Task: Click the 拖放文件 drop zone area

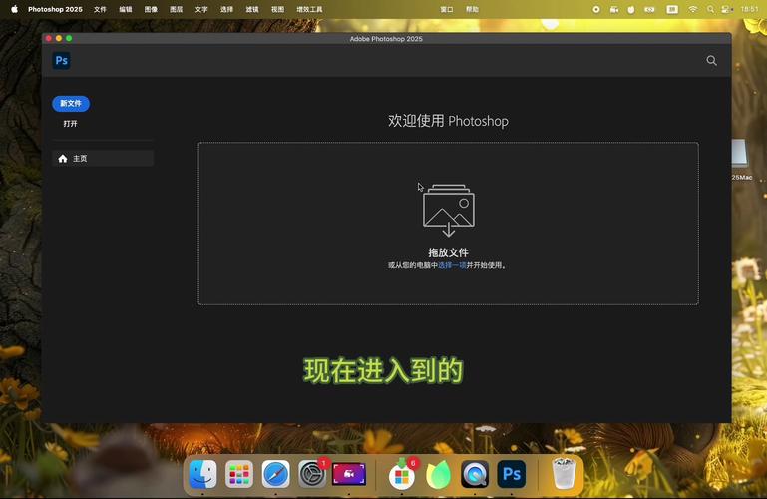Action: pos(449,224)
